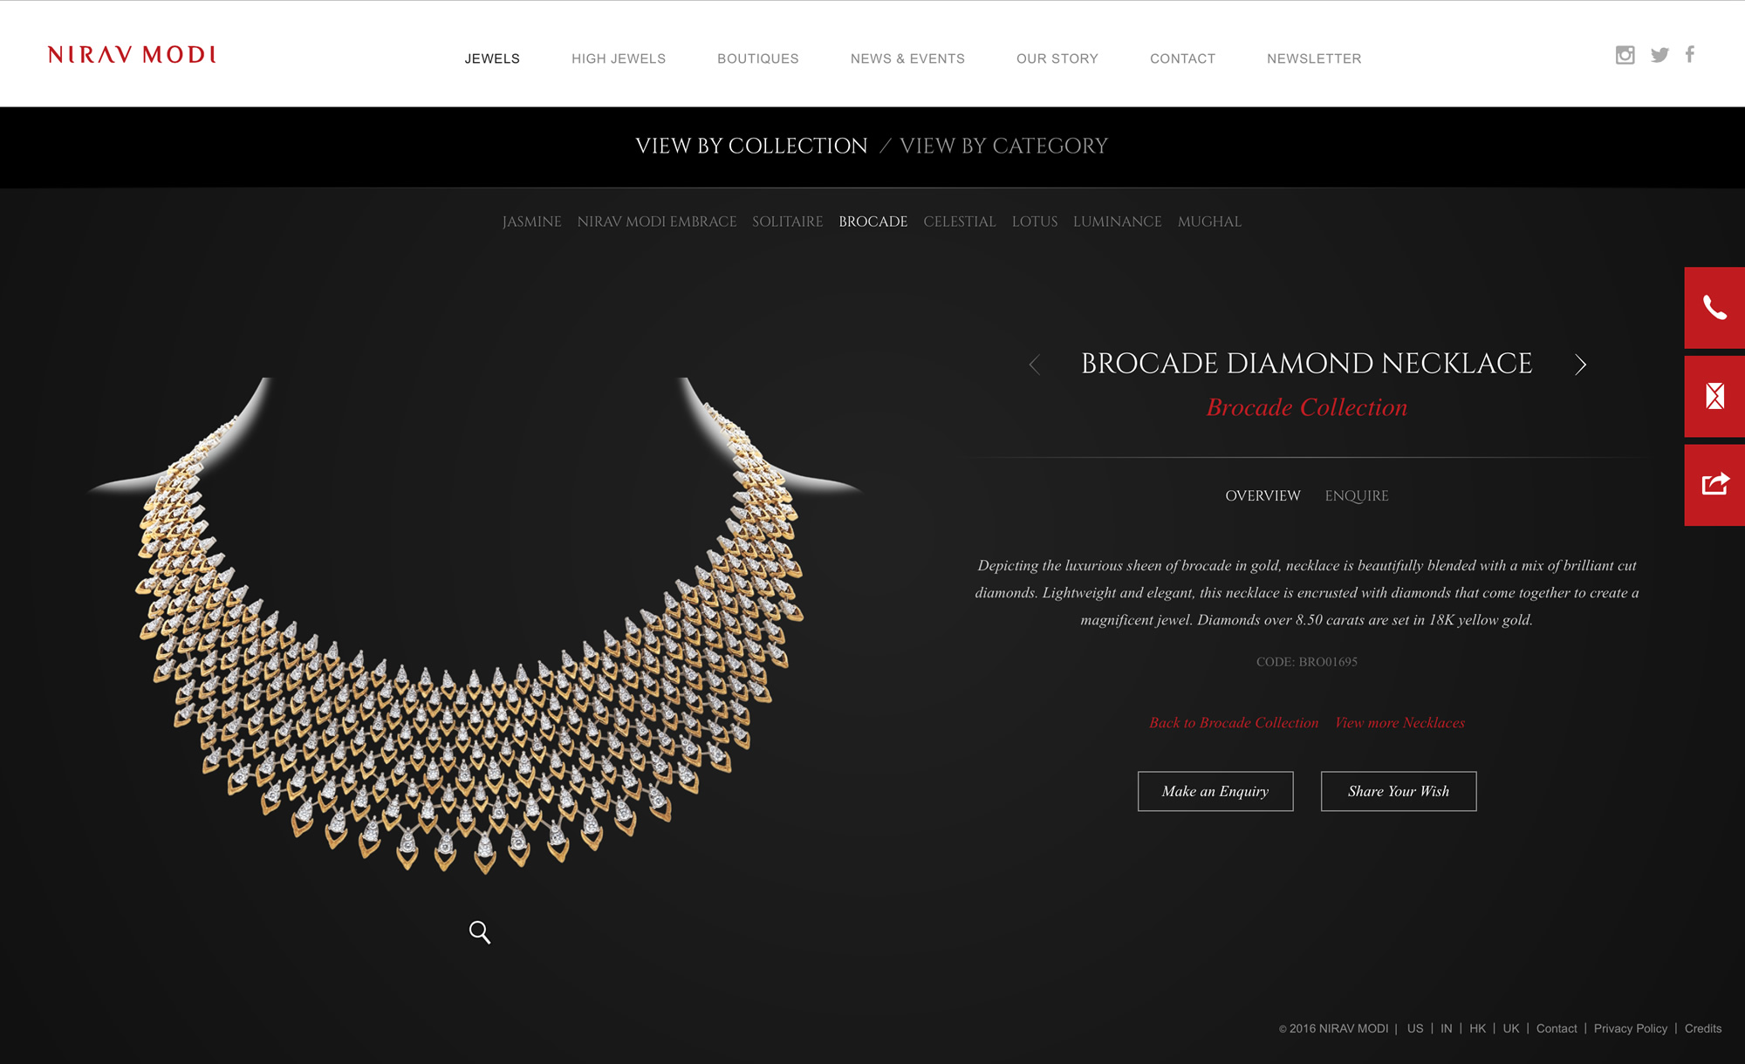Select the Celestial collection
Screen dimensions: 1745x1064
(x=960, y=222)
